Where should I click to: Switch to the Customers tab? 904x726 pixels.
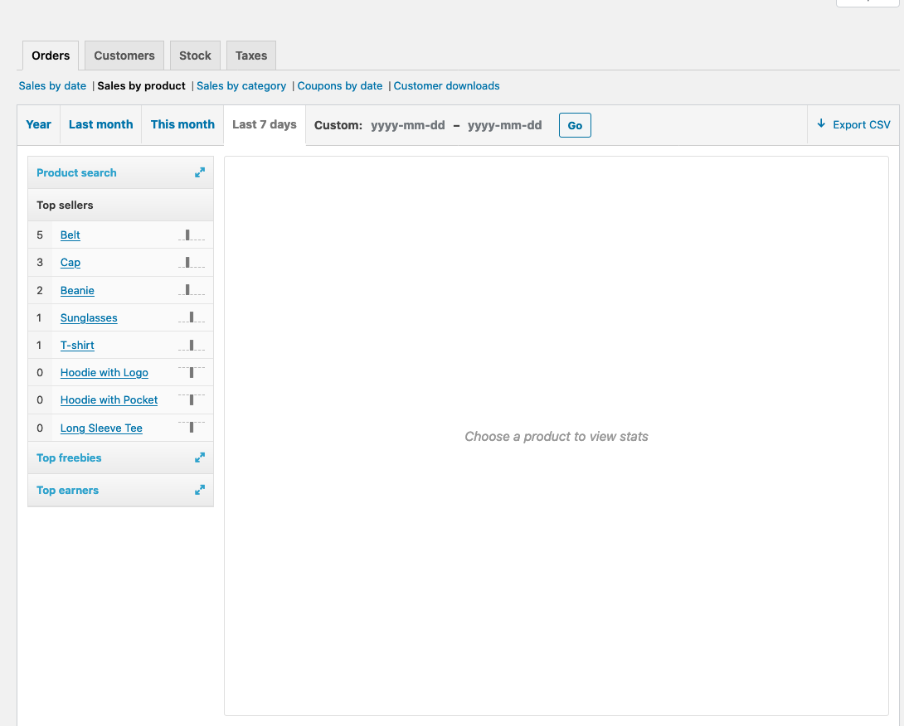click(x=124, y=56)
